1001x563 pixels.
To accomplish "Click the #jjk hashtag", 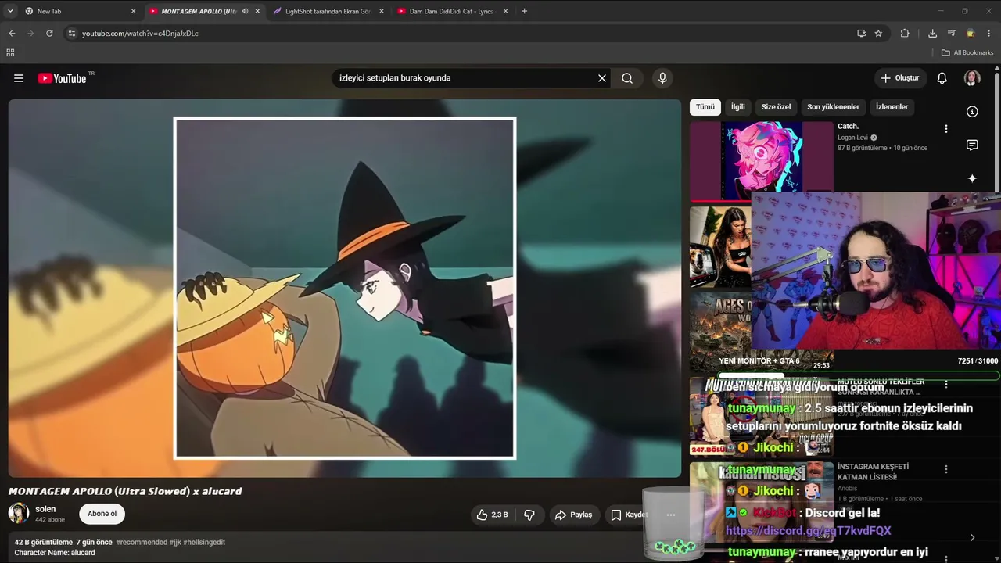I will [174, 542].
